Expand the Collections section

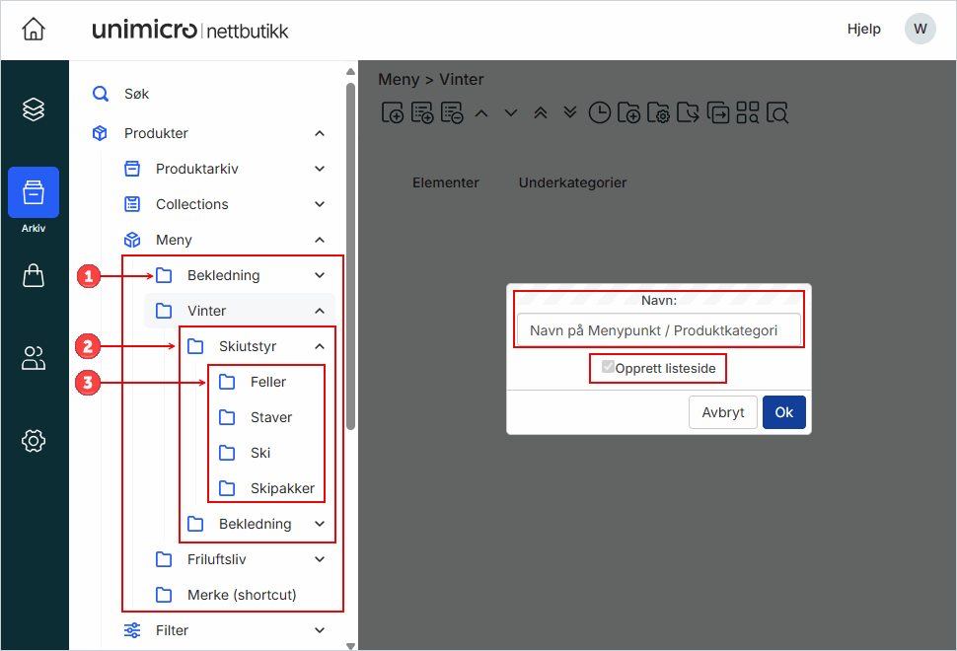(x=319, y=204)
